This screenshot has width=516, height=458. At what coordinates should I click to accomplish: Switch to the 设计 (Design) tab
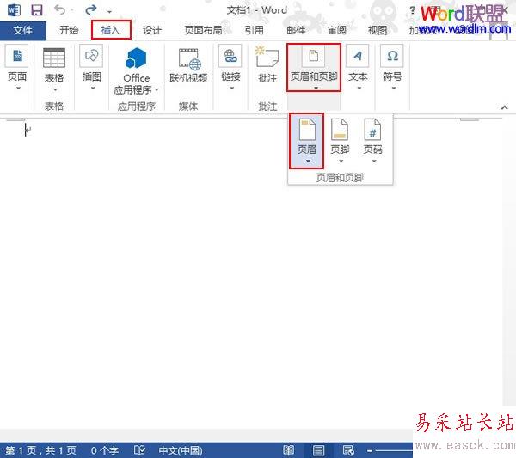coord(152,30)
